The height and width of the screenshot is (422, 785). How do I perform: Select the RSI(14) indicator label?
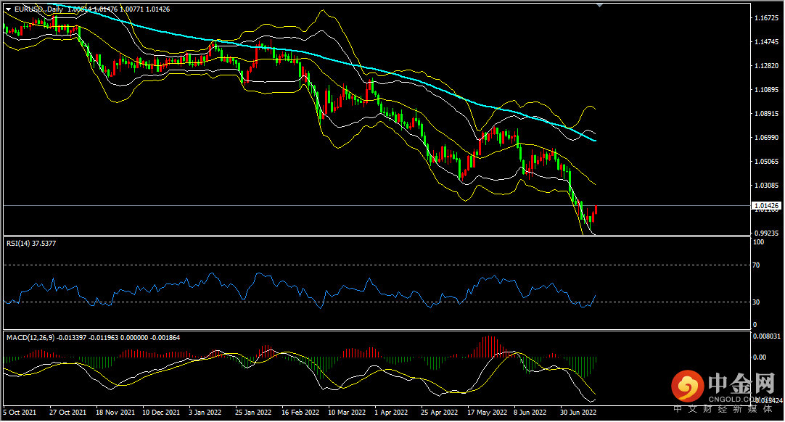[x=30, y=244]
